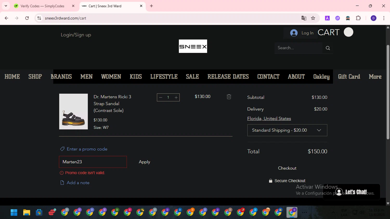This screenshot has height=219, width=390.
Task: Open the WOMEN menu item
Action: click(x=111, y=77)
